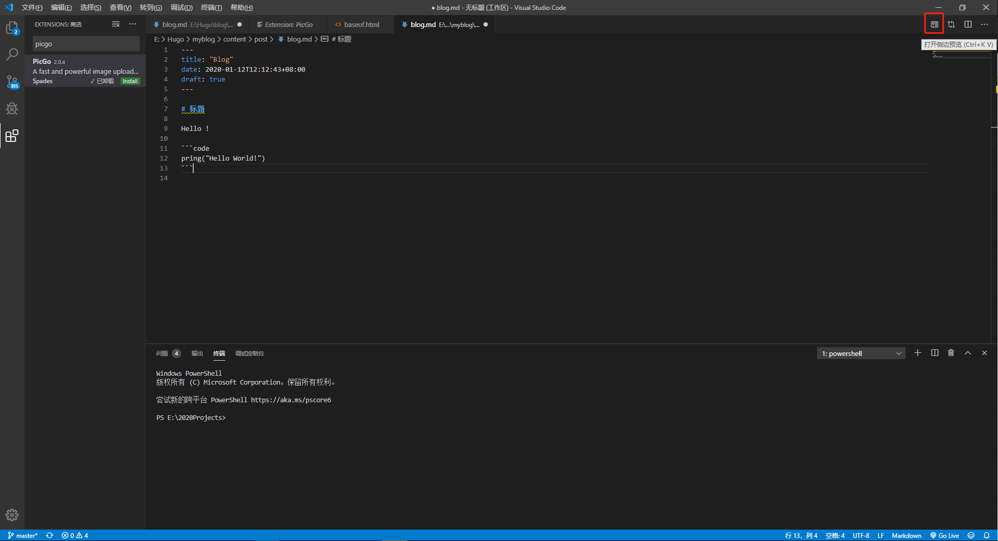This screenshot has height=541, width=998.
Task: Install the PicGo extension
Action: (130, 81)
